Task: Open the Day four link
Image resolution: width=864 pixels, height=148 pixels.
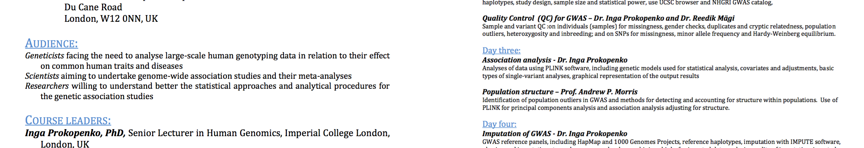Action: 499,124
